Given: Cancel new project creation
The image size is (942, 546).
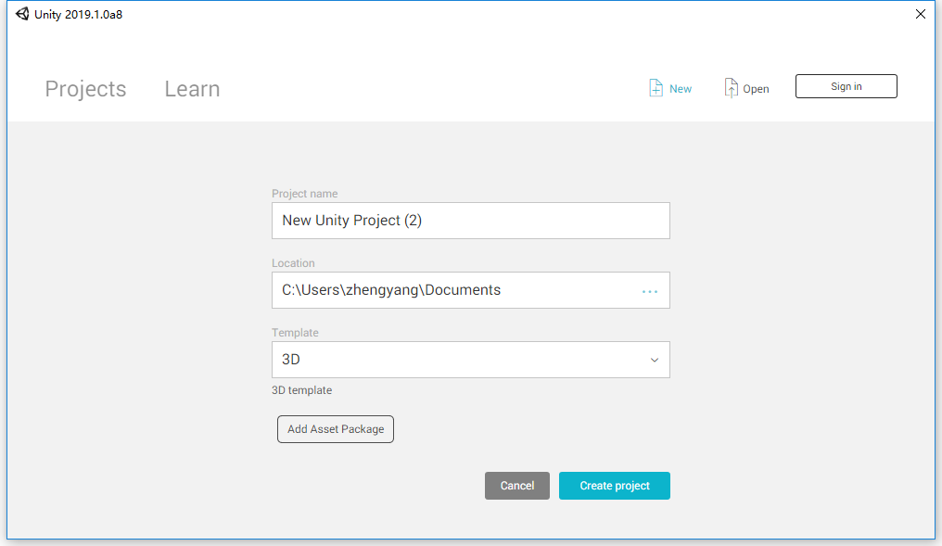Looking at the screenshot, I should point(516,486).
